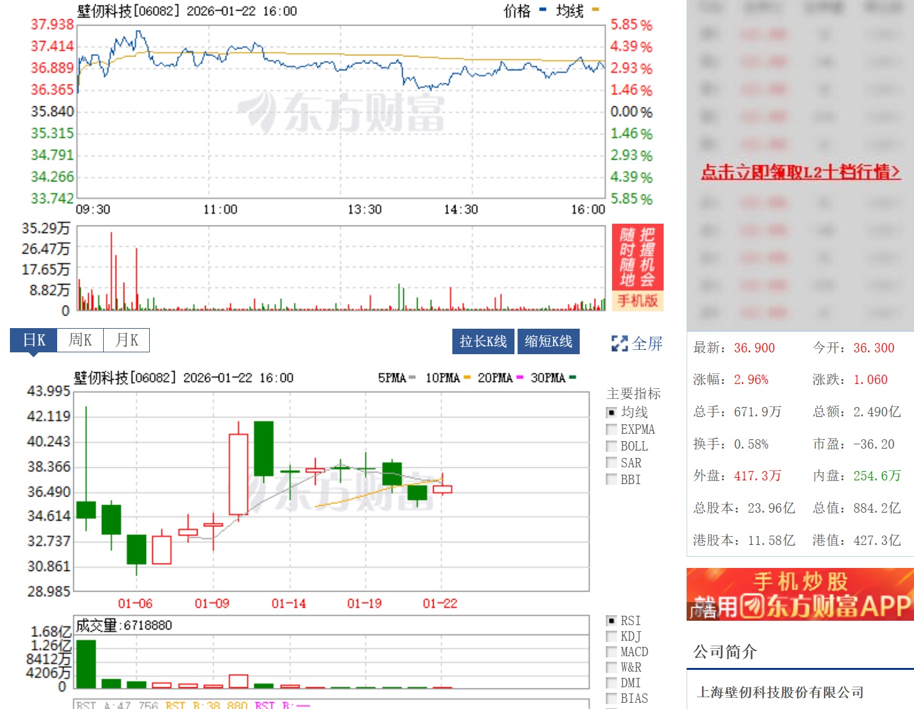Click the fullscreen expand icon
Image resolution: width=914 pixels, height=709 pixels.
pos(619,343)
